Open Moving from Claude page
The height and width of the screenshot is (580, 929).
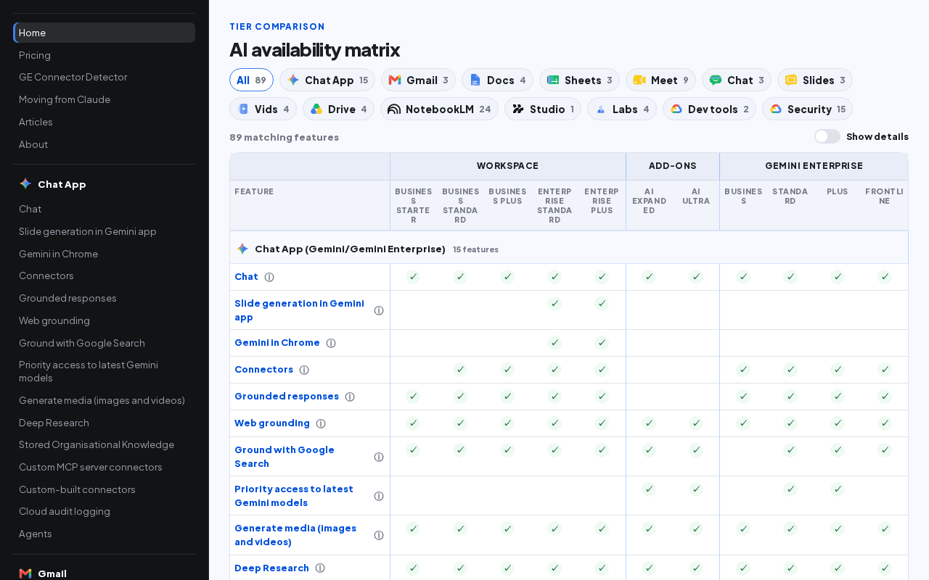(104, 99)
